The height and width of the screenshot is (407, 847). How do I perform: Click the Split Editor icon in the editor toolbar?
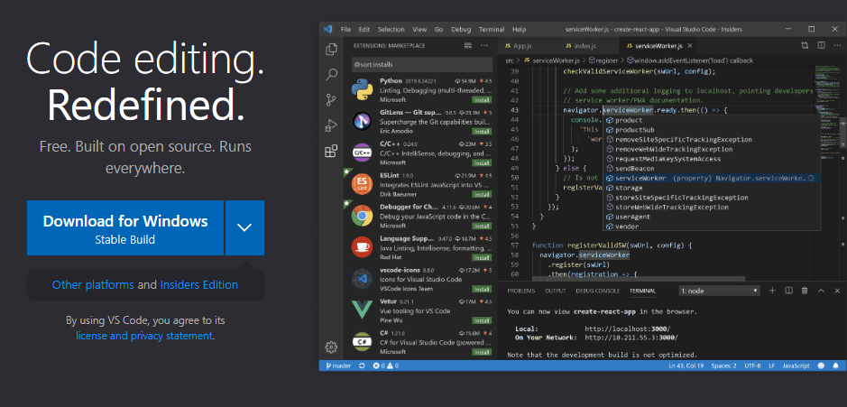pos(821,45)
